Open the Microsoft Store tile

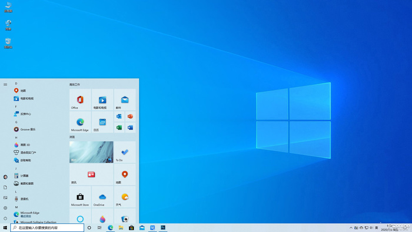point(80,197)
